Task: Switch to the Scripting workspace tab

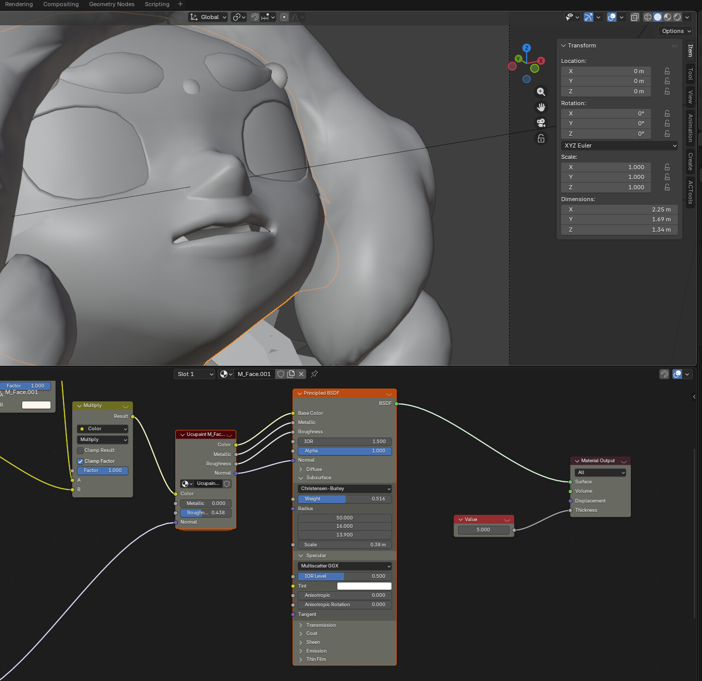Action: pyautogui.click(x=157, y=4)
